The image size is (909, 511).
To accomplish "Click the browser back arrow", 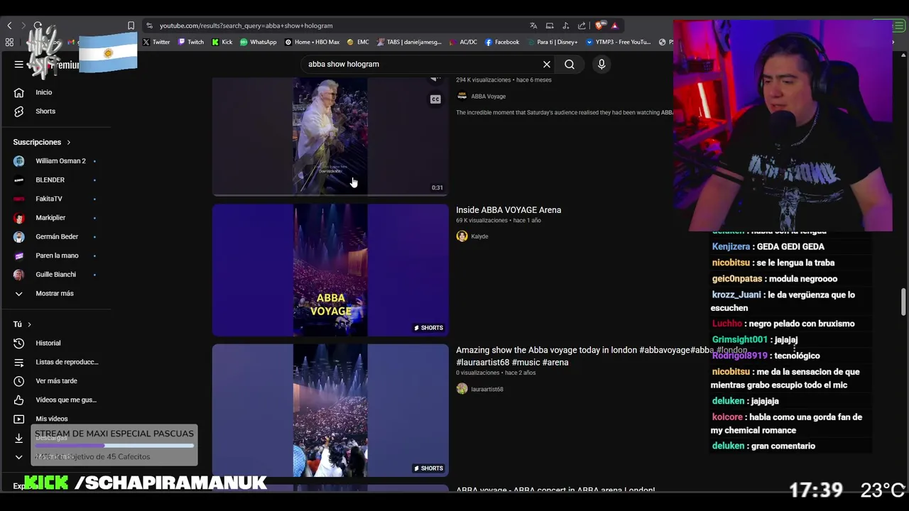I will [9, 26].
